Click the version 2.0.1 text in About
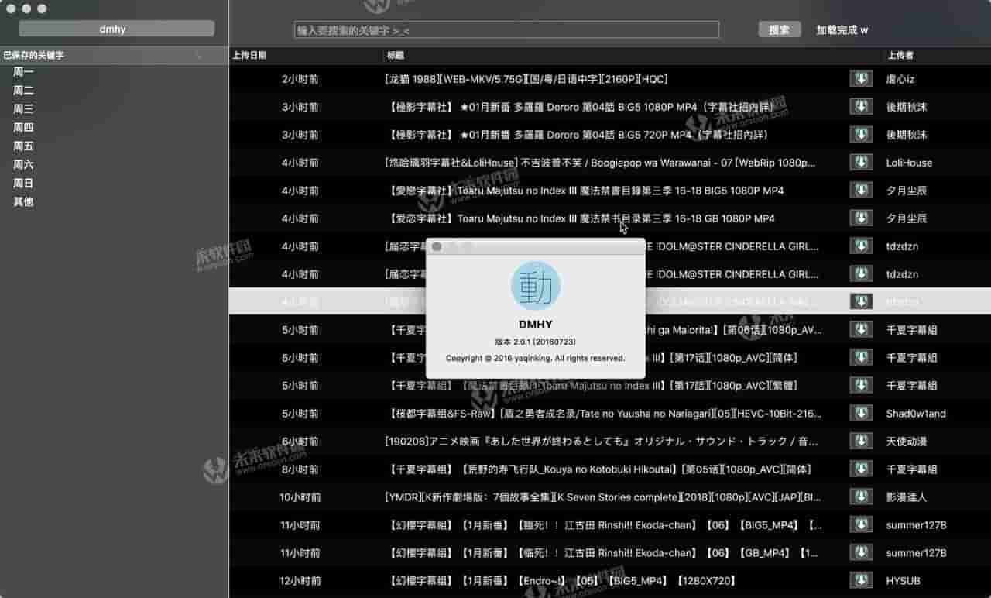 tap(536, 342)
